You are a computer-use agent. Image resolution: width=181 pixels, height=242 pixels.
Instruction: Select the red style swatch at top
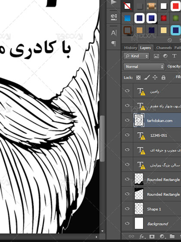point(176,6)
